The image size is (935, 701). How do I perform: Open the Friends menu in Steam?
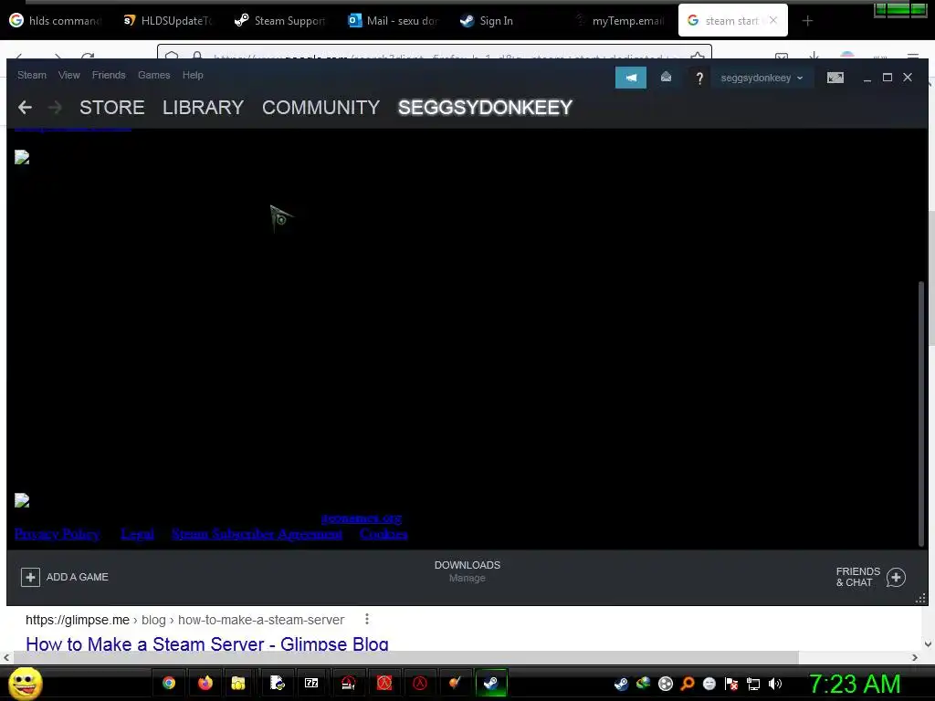tap(109, 75)
